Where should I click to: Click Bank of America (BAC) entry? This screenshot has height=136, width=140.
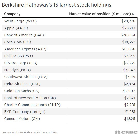pyautogui.click(x=24, y=35)
